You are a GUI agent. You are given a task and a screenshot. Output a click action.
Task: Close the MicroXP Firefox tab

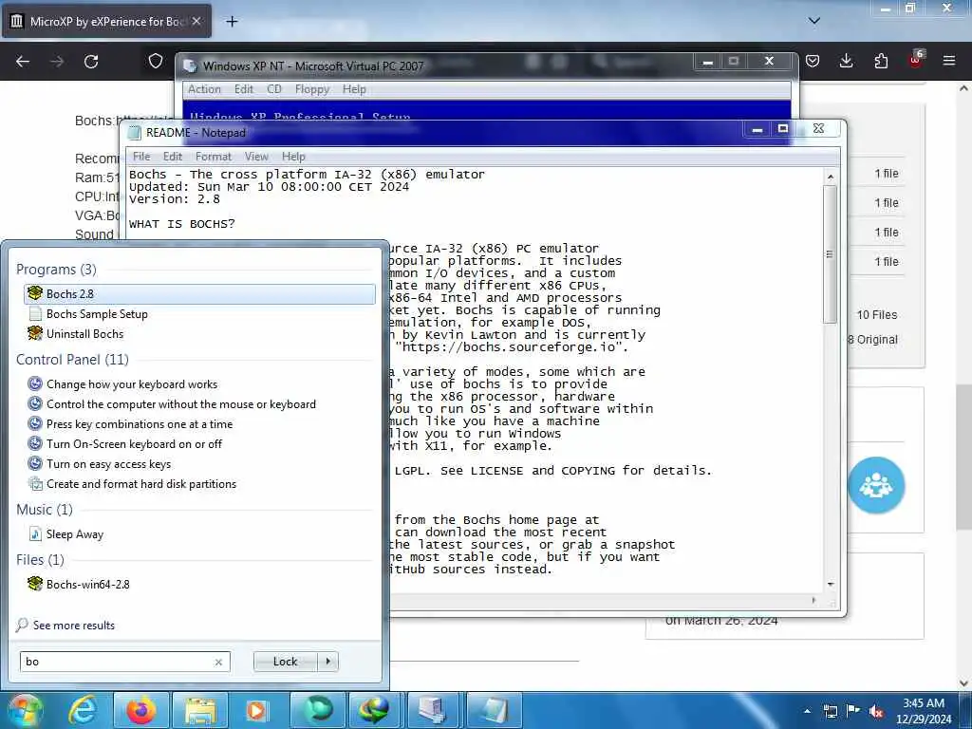[x=196, y=21]
